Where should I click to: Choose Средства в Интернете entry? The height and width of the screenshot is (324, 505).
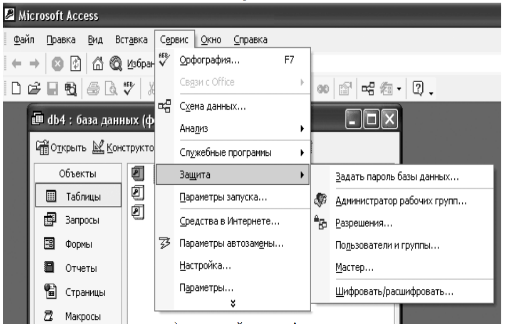(233, 221)
